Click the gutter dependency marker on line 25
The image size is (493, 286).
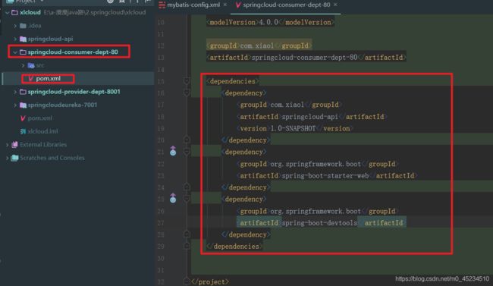click(x=173, y=198)
